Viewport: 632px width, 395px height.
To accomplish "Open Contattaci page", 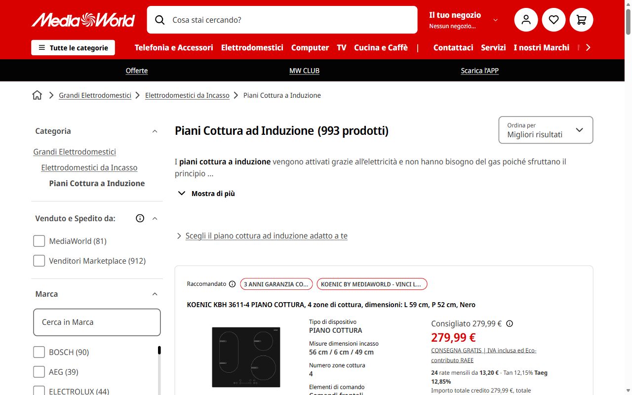I will [x=453, y=47].
